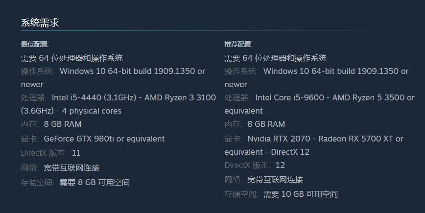
Task: Select the 推荐配置 column label
Action: [238, 44]
